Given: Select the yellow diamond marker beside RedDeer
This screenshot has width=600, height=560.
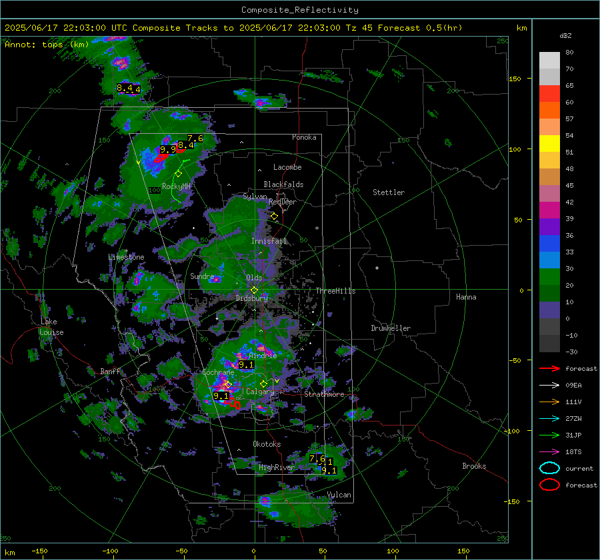Looking at the screenshot, I should point(275,216).
